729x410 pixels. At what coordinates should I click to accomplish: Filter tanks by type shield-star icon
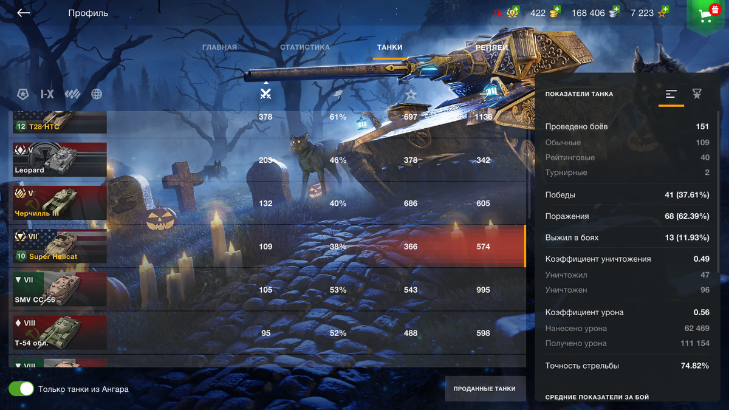pos(22,94)
